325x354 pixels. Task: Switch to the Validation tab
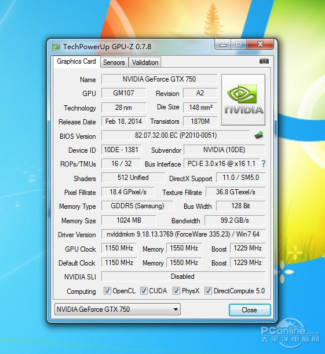click(145, 62)
